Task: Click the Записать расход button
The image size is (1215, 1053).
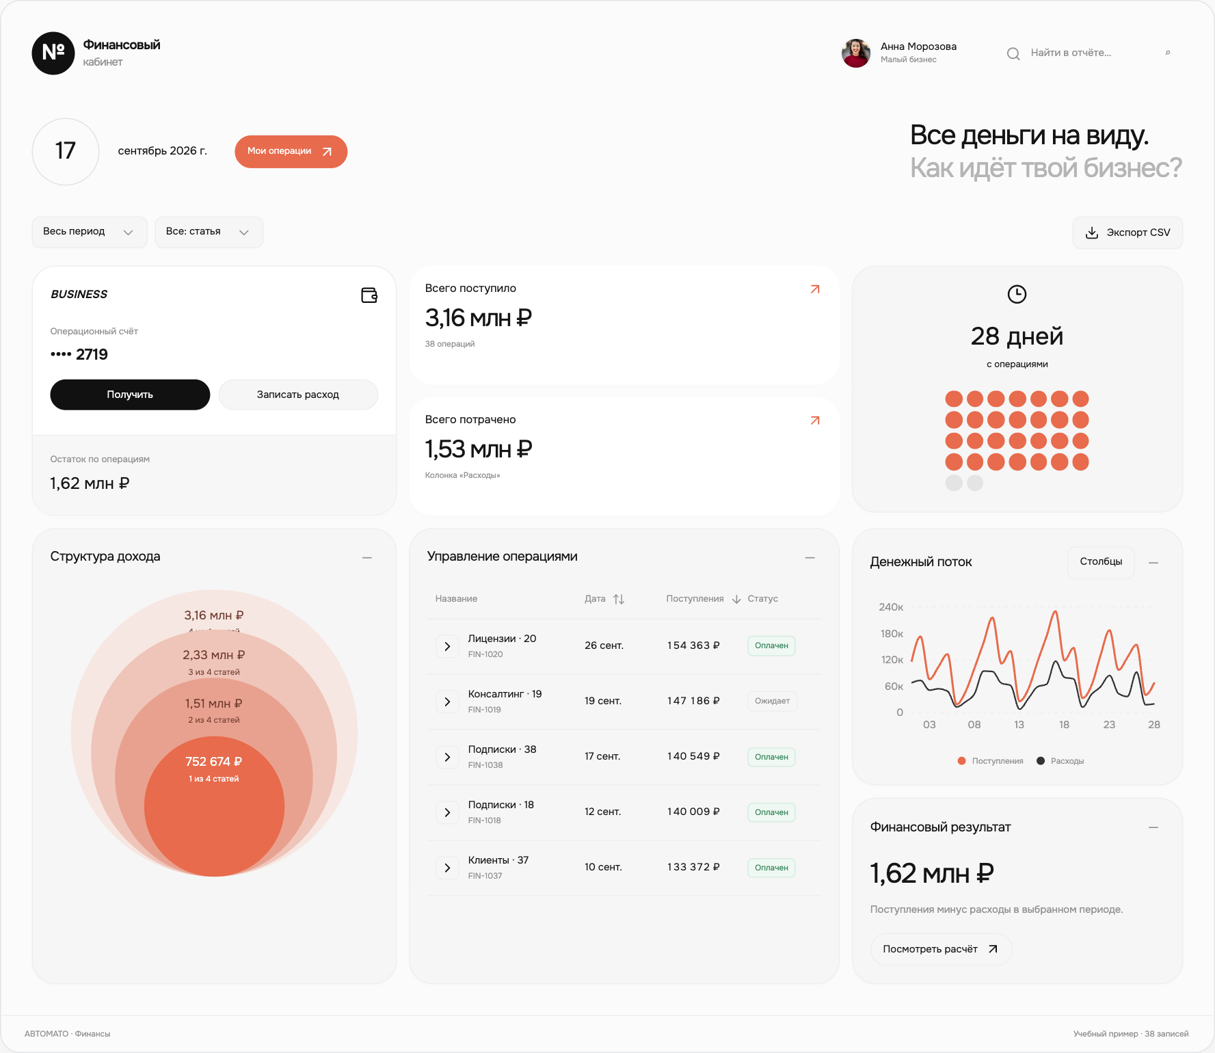Action: point(298,395)
